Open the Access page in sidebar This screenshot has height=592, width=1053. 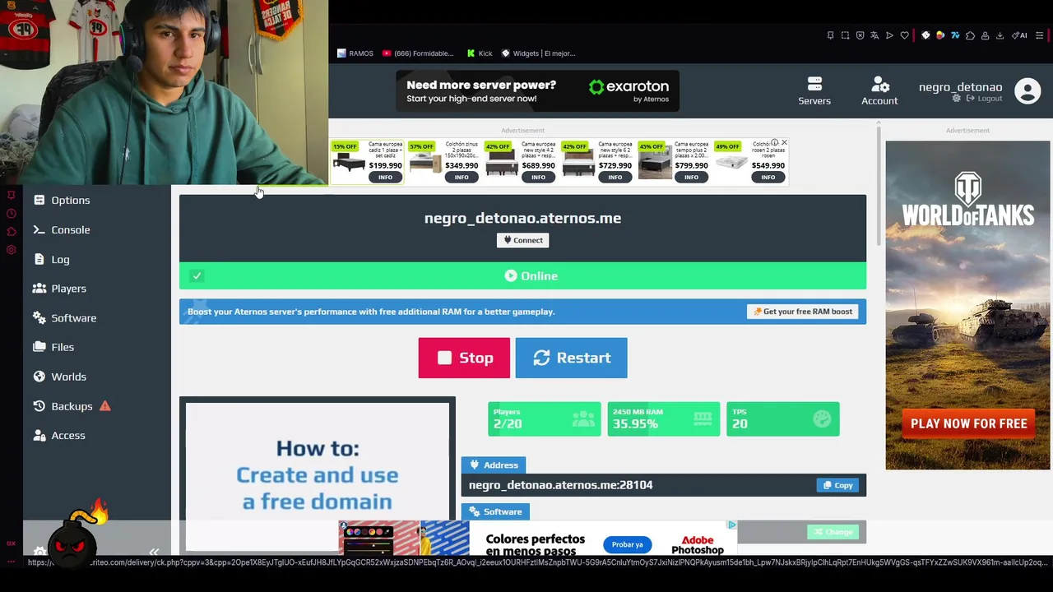[x=59, y=435]
